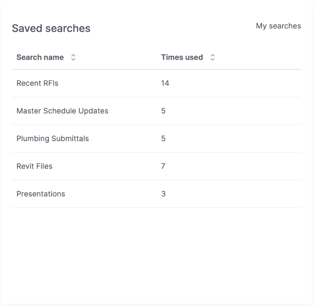
Task: Click the Times used down sort chevron
Action: (213, 59)
